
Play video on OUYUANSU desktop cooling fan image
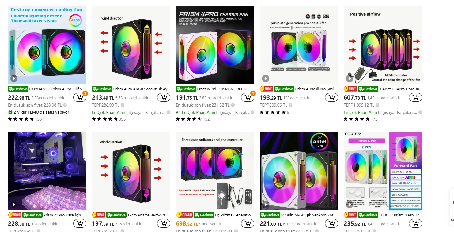click(x=14, y=78)
